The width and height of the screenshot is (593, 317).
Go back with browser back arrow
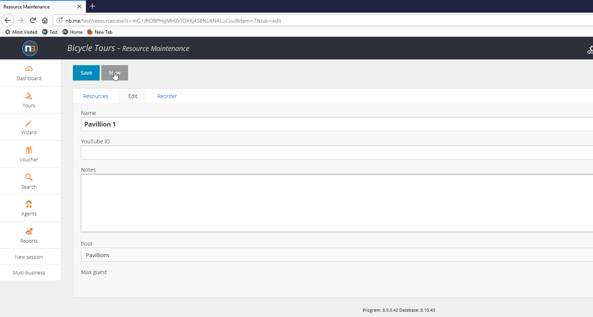tap(8, 20)
